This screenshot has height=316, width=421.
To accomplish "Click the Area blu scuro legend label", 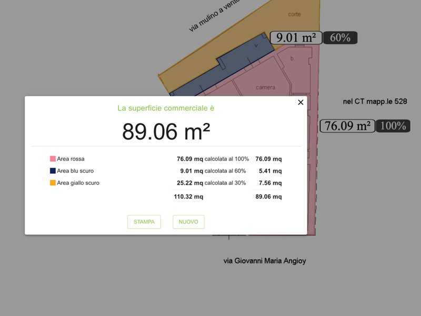I will pos(75,171).
